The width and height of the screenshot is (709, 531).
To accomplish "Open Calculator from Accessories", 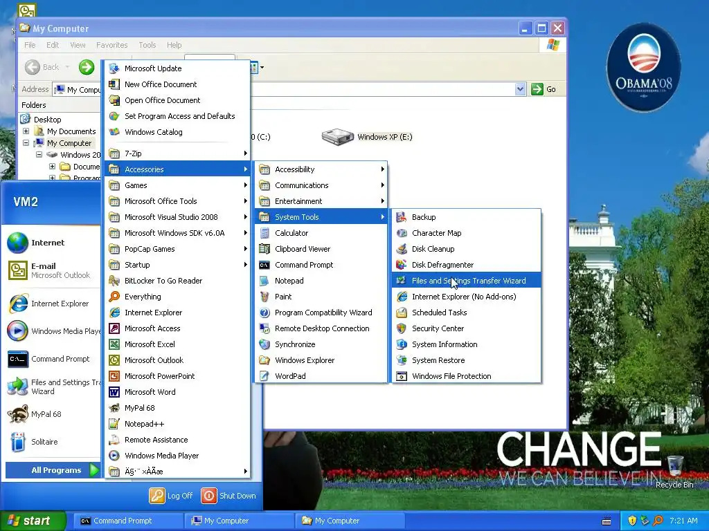I will click(321, 233).
